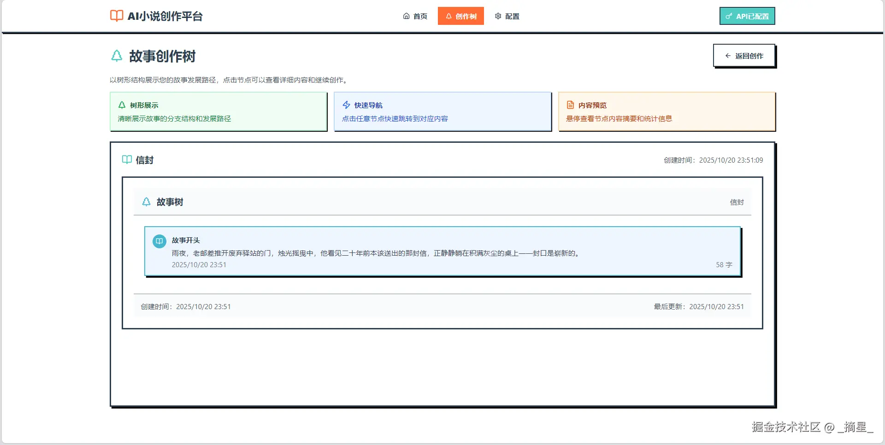Open the 首页 navigation item
The image size is (885, 445).
(x=415, y=16)
